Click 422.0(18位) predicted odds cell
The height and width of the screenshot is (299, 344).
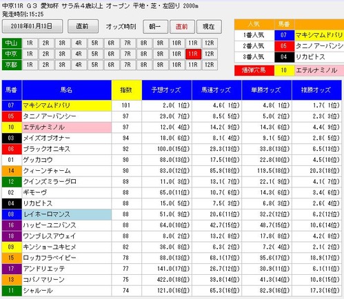167,280
